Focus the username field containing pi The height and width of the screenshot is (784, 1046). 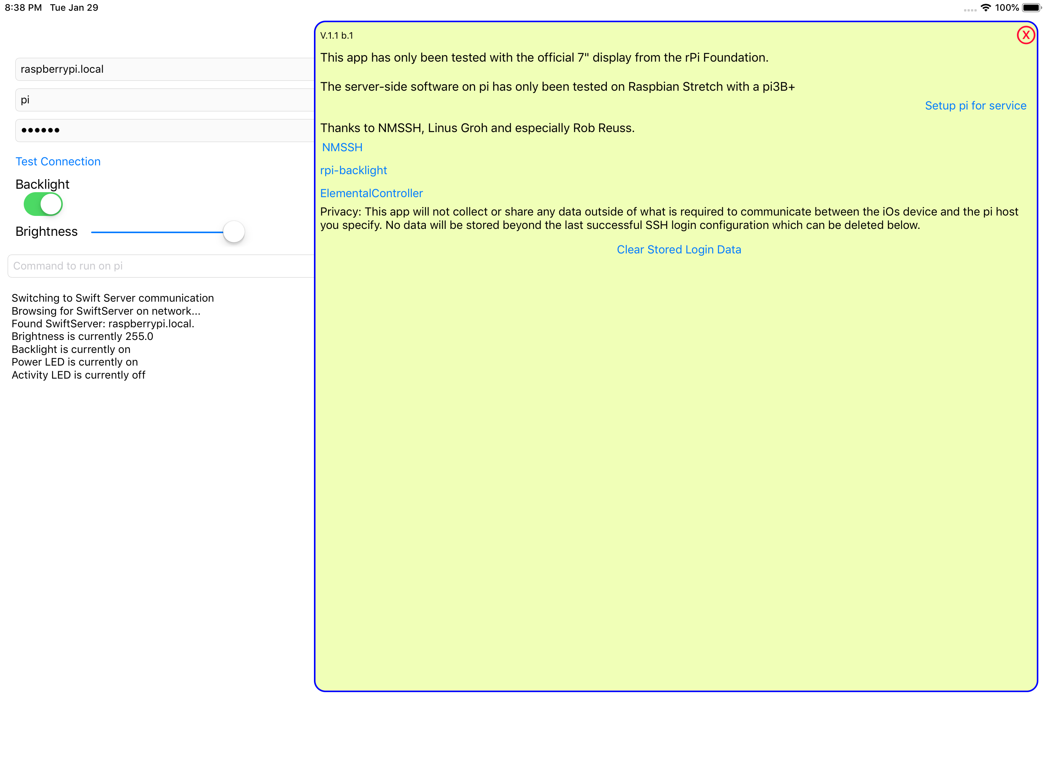pos(165,100)
